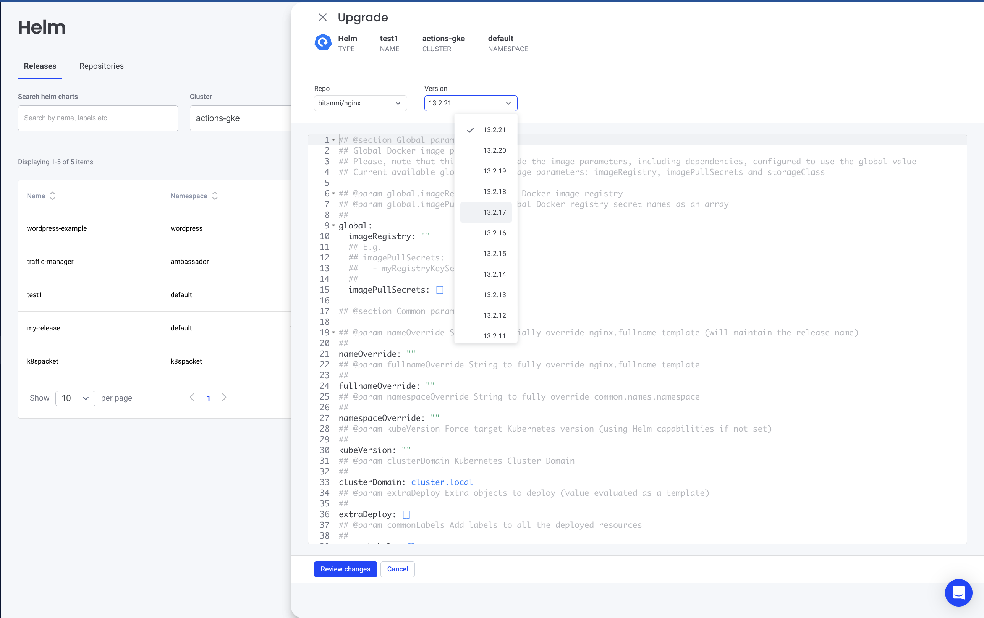The image size is (984, 618).
Task: Open the Repo dropdown bitanmi/nginx
Action: point(360,103)
